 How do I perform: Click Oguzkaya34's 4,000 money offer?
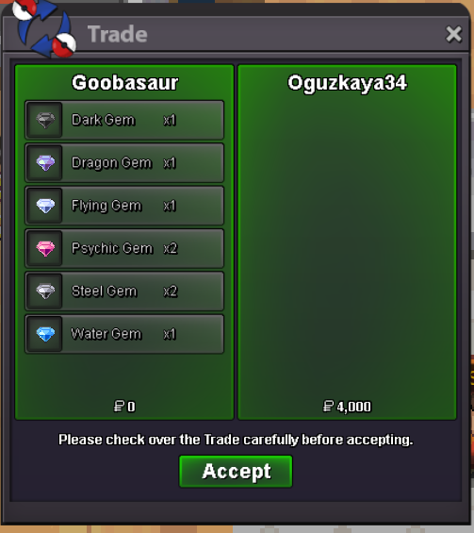click(x=347, y=407)
